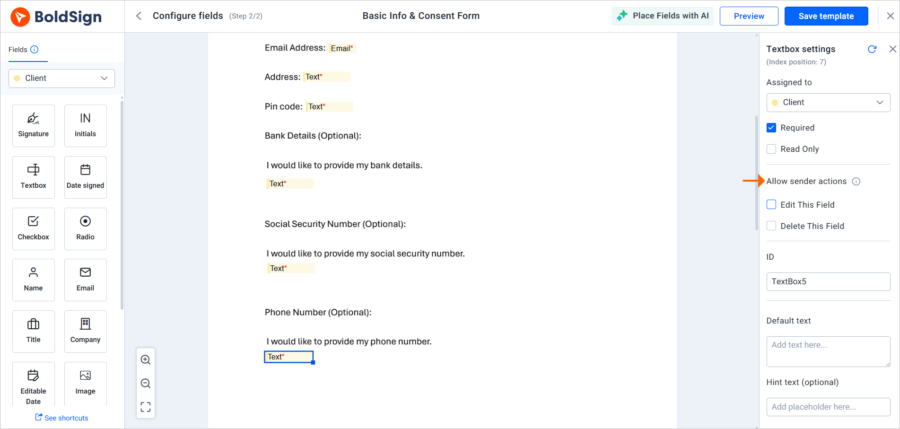900x429 pixels.
Task: Select the Initials field tool
Action: click(86, 126)
